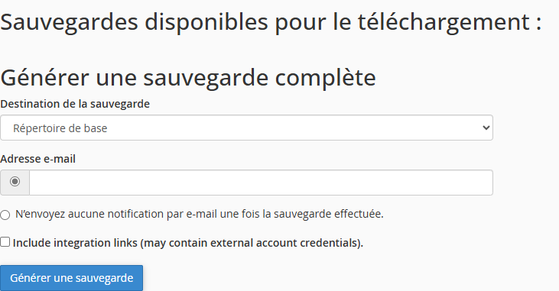Click the no e-mail notification label text
559x291 pixels.
(x=200, y=214)
